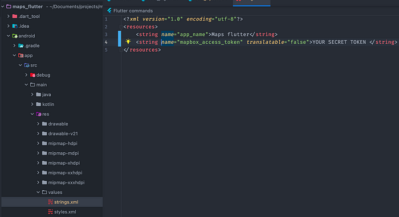The height and width of the screenshot is (217, 399).
Task: Click the drawable-v21 folder icon
Action: click(x=44, y=133)
